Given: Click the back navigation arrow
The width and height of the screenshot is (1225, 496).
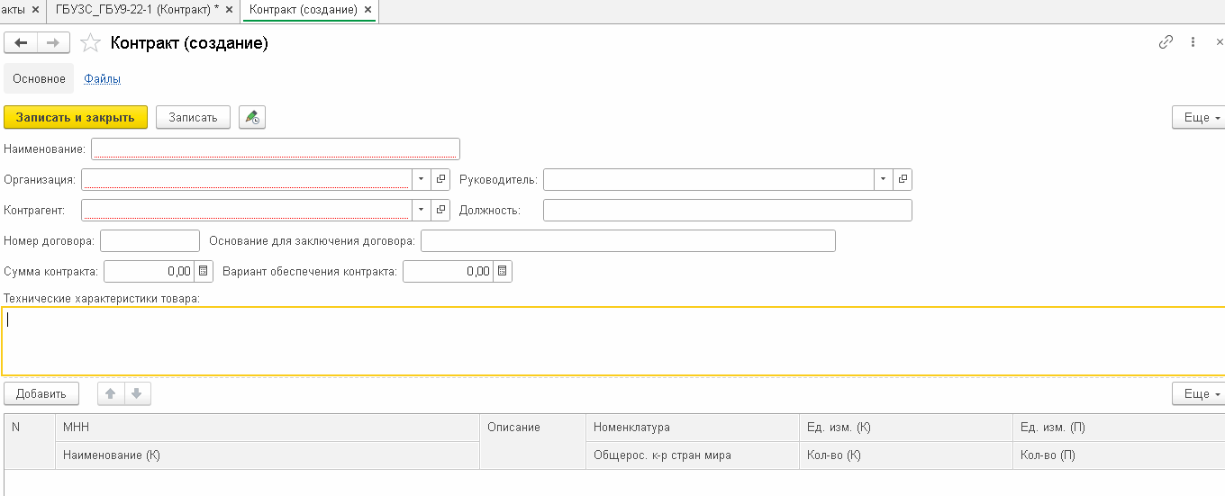Looking at the screenshot, I should pyautogui.click(x=22, y=43).
